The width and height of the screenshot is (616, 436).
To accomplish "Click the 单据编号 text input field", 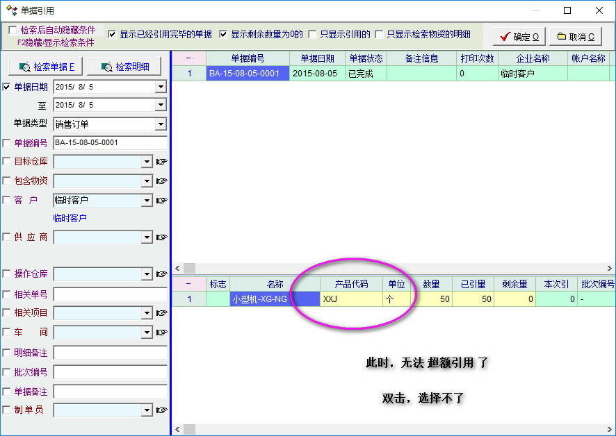I will coord(110,143).
